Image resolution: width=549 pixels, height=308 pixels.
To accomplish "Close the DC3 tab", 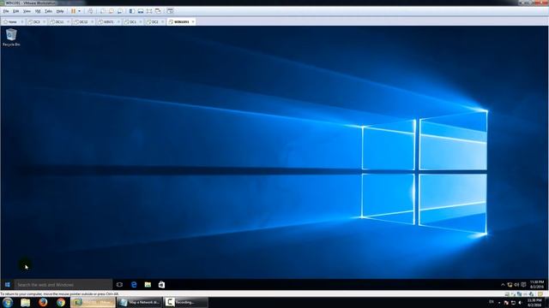I will 45,21.
